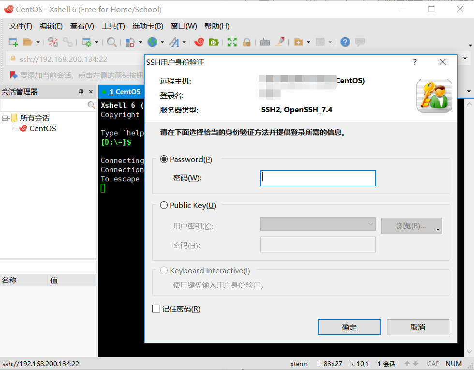474x370 pixels.
Task: Check the 记住密码(R) checkbox
Action: tap(156, 309)
